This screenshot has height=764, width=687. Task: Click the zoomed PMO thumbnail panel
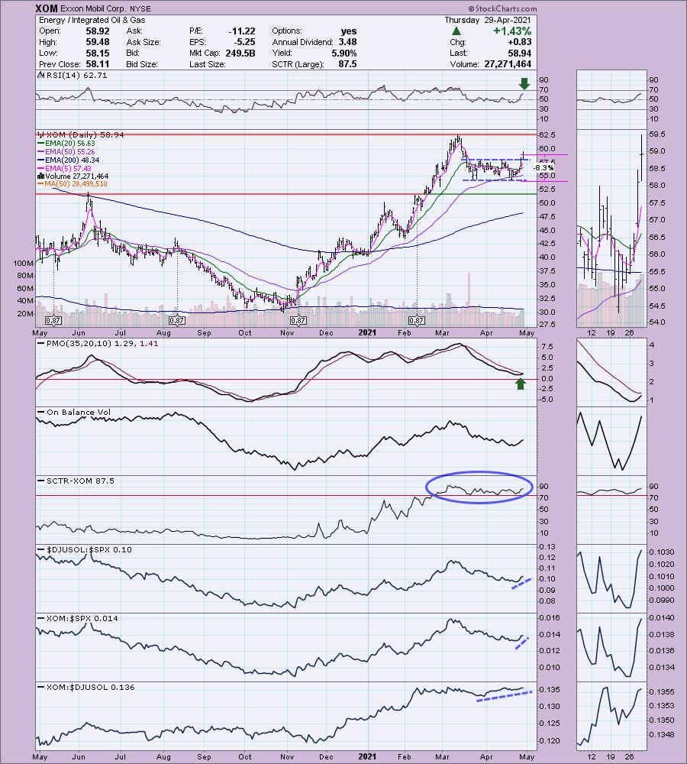coord(611,373)
